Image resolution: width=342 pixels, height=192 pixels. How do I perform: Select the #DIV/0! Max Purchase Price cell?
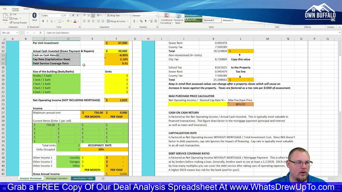240,104
